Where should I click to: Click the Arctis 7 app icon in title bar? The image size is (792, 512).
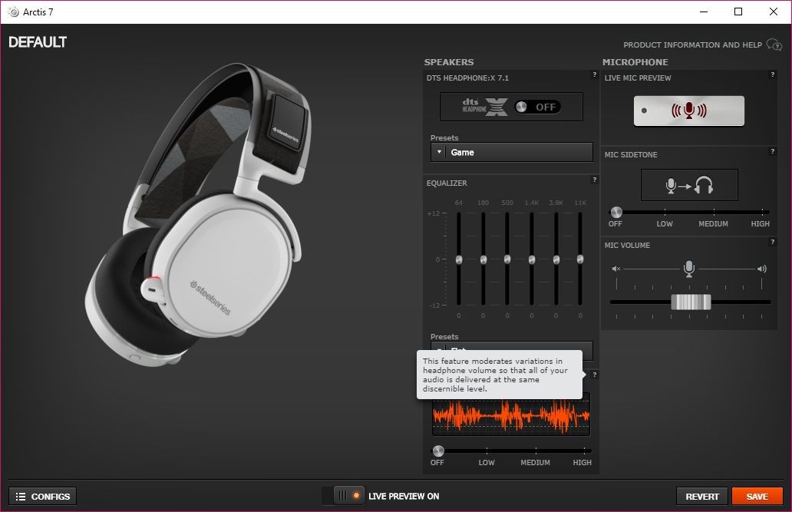click(14, 12)
